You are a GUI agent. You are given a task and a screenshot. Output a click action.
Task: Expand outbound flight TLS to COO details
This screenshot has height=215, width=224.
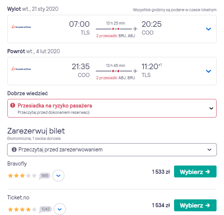point(209,29)
